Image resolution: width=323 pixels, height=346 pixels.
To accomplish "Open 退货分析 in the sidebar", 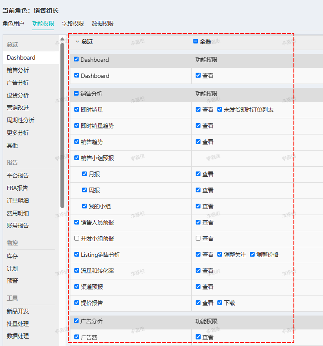I will coord(18,95).
